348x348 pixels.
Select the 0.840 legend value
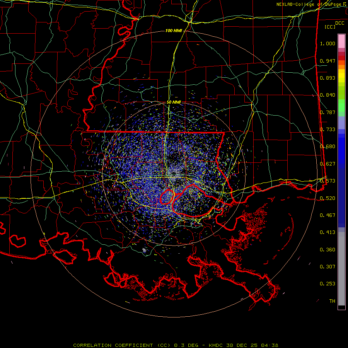[328, 95]
